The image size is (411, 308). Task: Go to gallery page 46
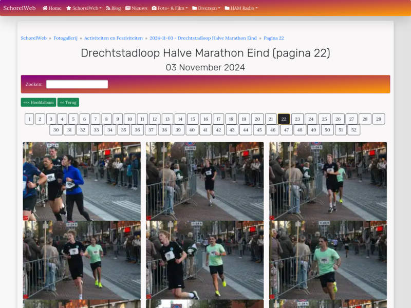coord(273,130)
